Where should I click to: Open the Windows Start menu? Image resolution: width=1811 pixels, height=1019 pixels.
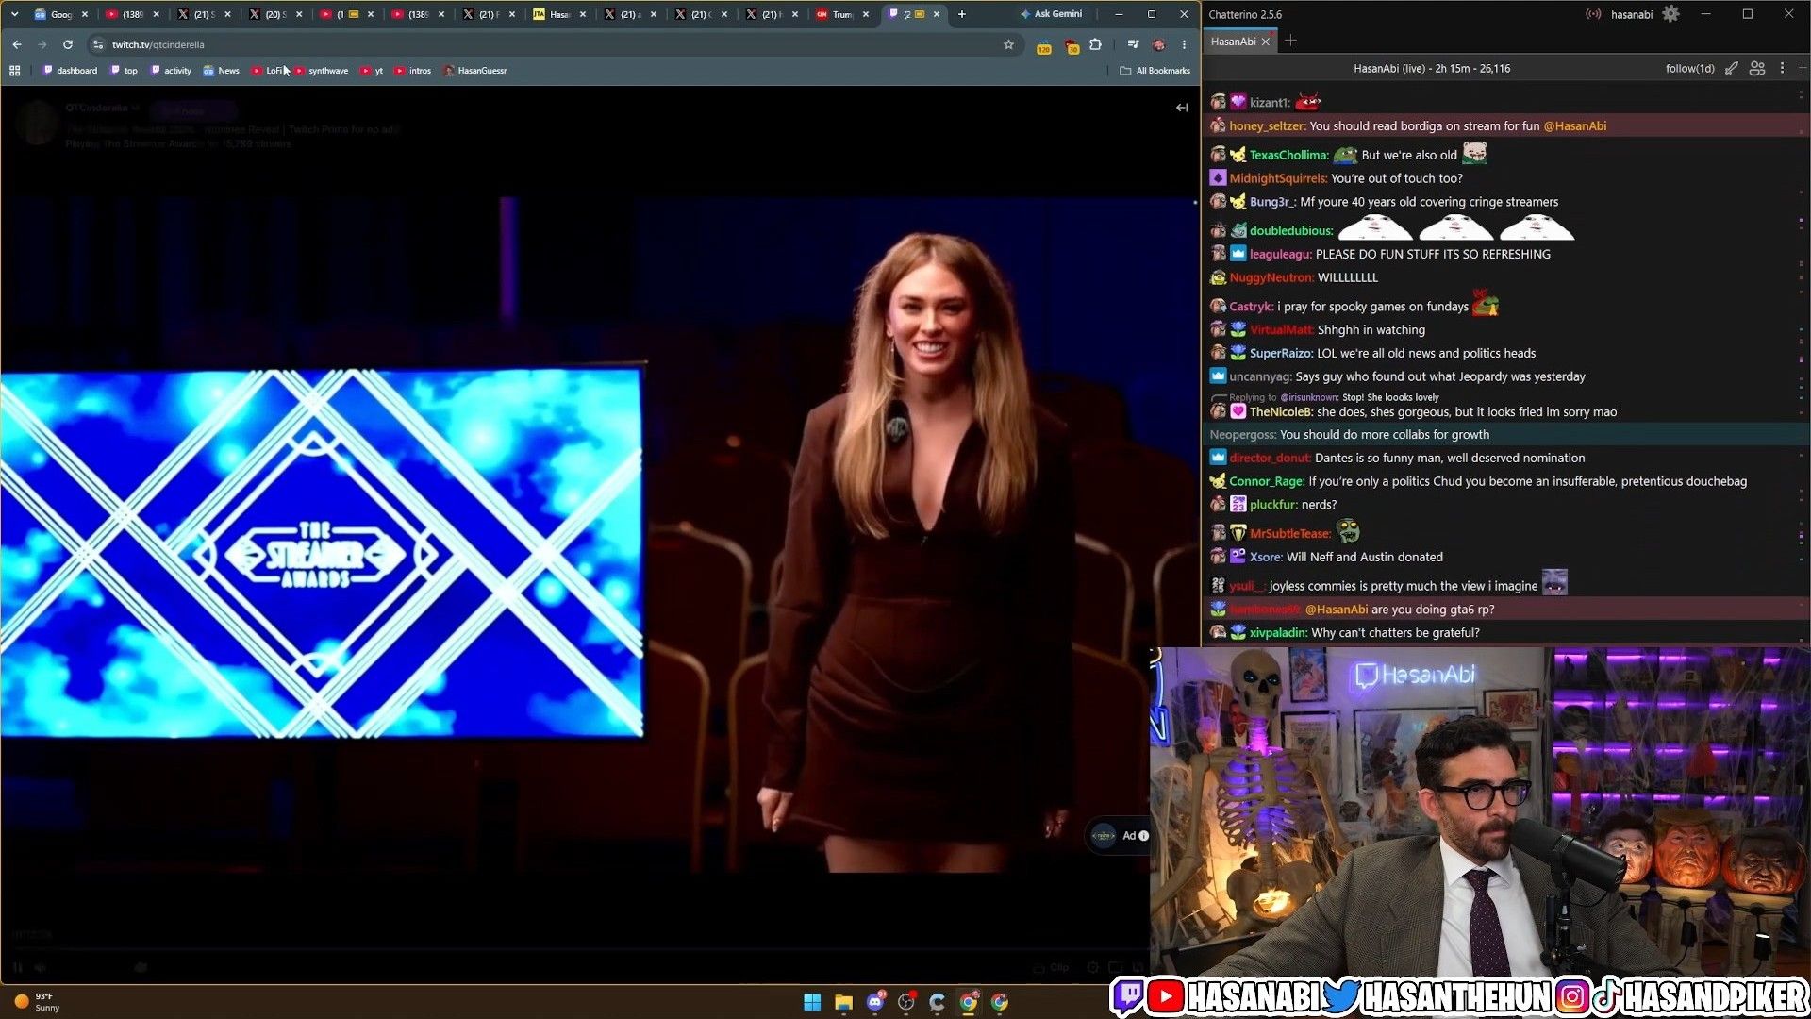coord(812,1002)
